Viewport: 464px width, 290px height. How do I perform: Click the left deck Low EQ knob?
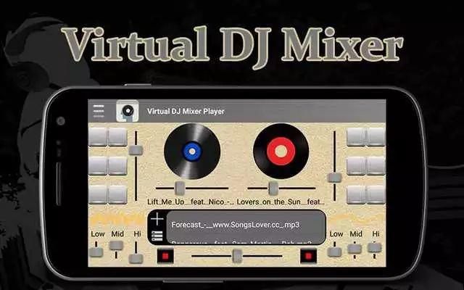[96, 252]
